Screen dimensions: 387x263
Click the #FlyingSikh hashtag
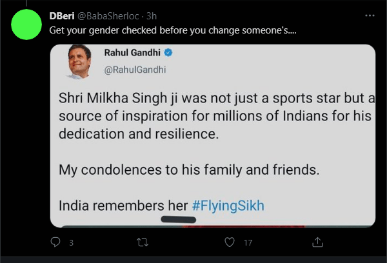click(228, 206)
